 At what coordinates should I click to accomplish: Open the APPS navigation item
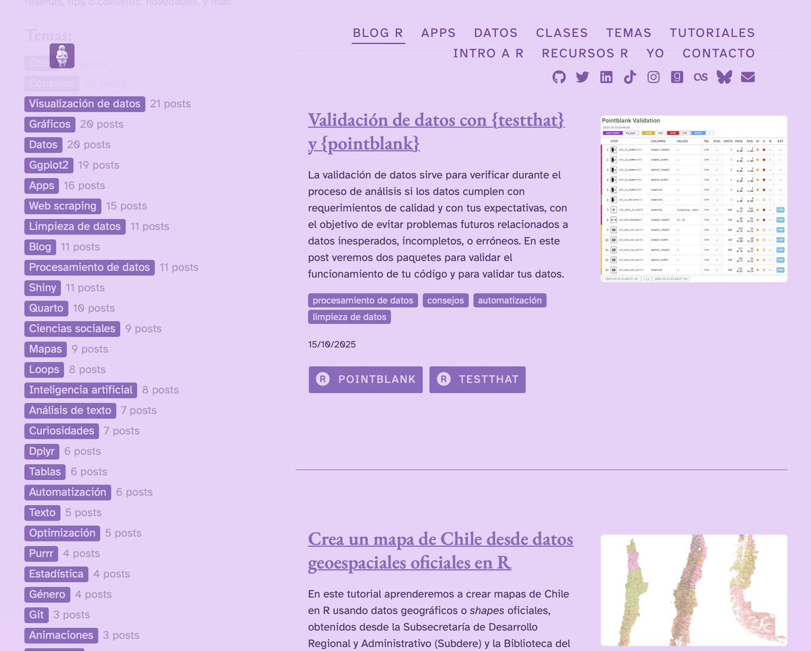[x=439, y=32]
